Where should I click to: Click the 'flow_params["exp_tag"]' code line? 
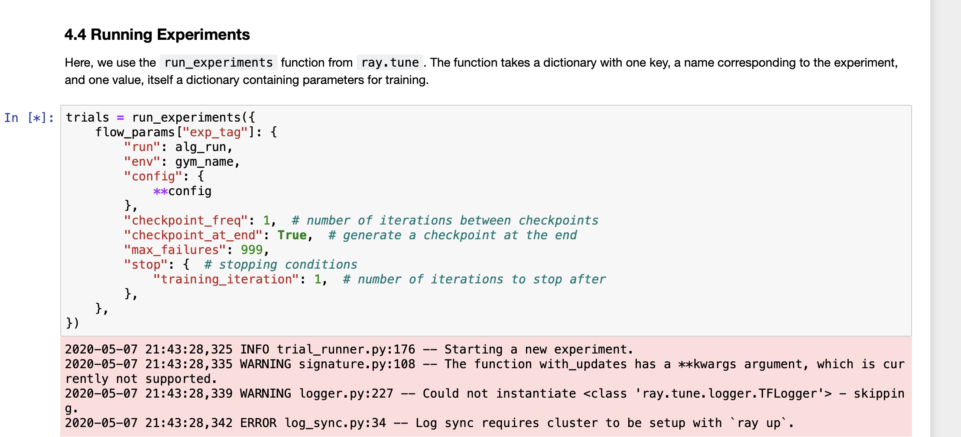pyautogui.click(x=186, y=132)
